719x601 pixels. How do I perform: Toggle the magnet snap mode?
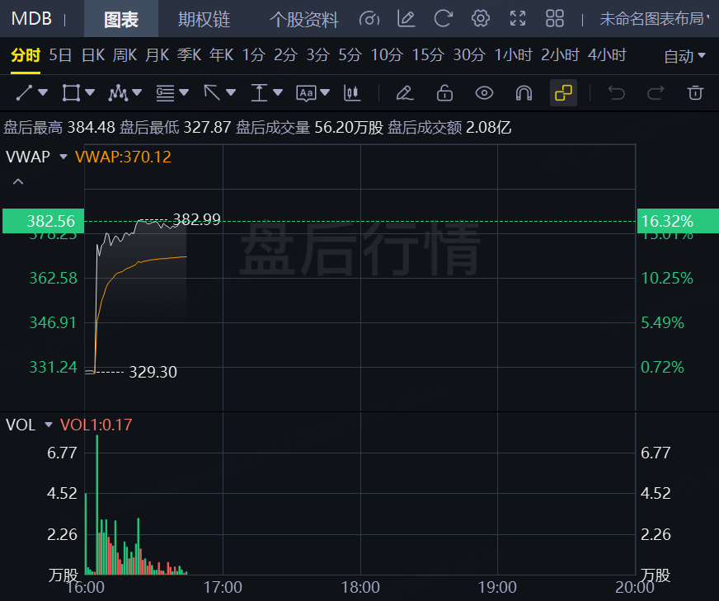pyautogui.click(x=524, y=92)
